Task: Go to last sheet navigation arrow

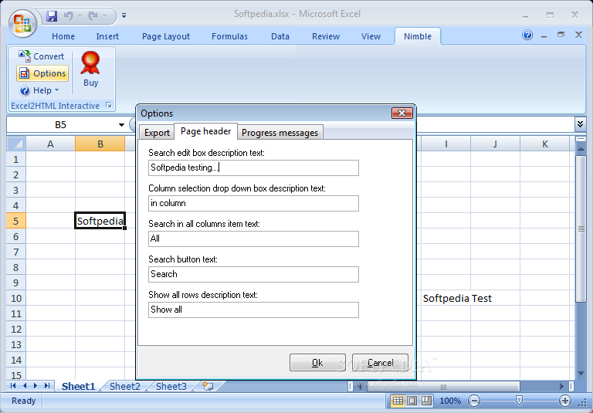Action: point(47,386)
